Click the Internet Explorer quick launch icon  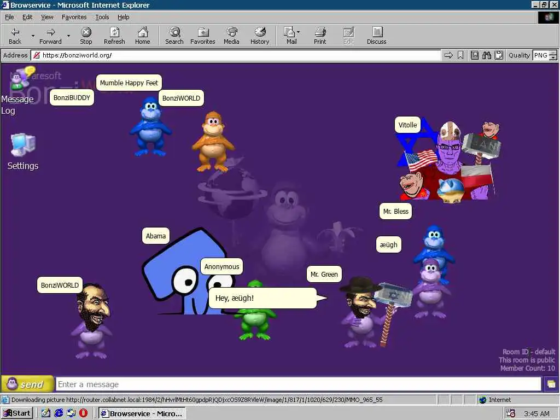click(59, 413)
